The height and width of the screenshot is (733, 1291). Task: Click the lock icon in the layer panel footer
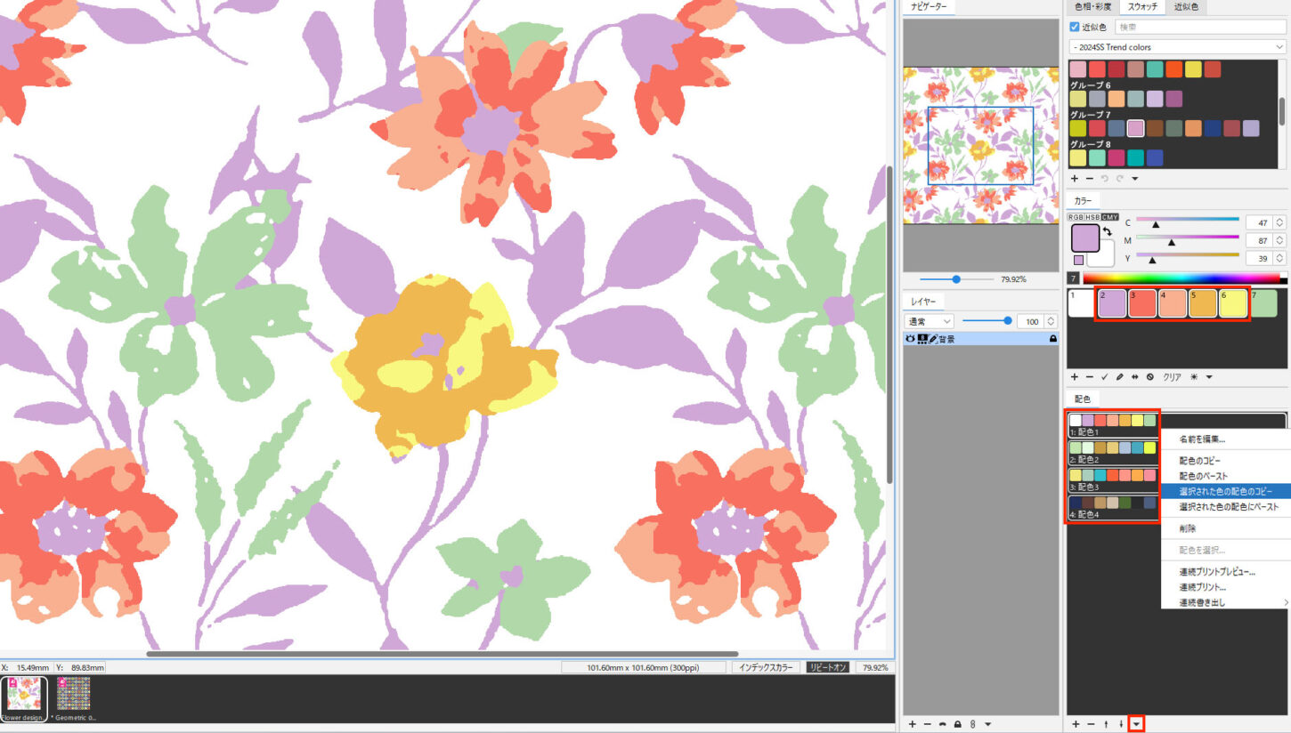pyautogui.click(x=957, y=724)
